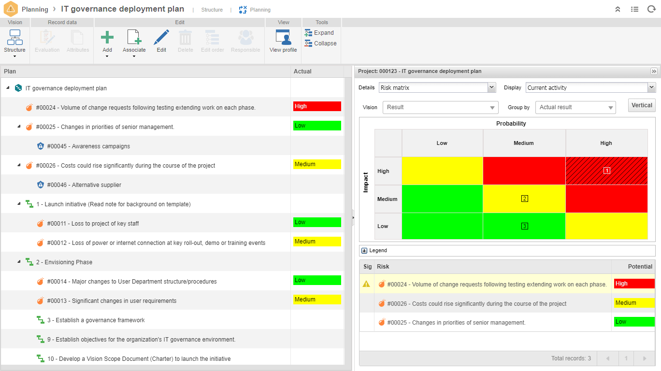The width and height of the screenshot is (661, 371).
Task: Click the activity icon of 10 - Develop a Vision Scope
Action: coord(41,358)
